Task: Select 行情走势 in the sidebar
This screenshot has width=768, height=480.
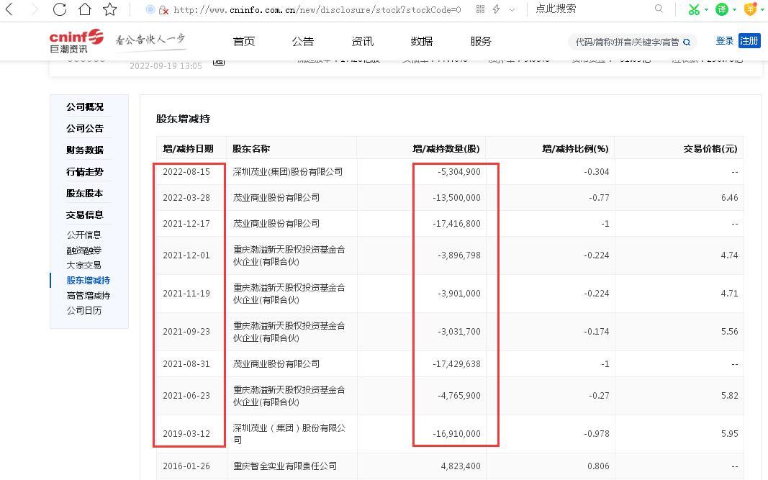Action: point(85,172)
